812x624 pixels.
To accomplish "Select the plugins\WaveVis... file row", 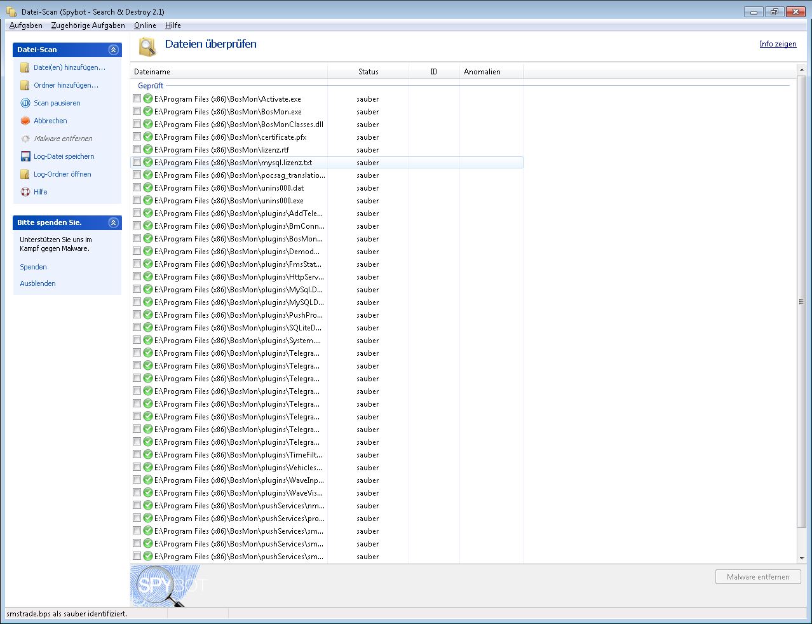I will click(327, 493).
